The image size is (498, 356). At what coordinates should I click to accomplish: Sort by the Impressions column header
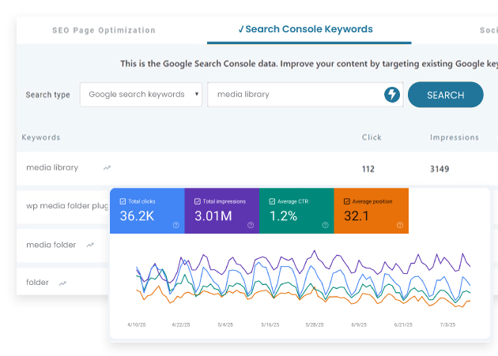pyautogui.click(x=454, y=137)
